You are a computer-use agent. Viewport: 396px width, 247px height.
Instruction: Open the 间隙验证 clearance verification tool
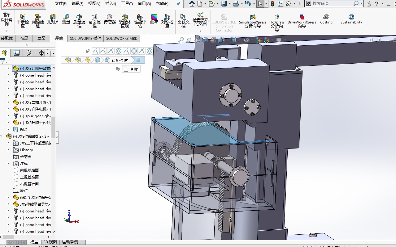coord(38,21)
